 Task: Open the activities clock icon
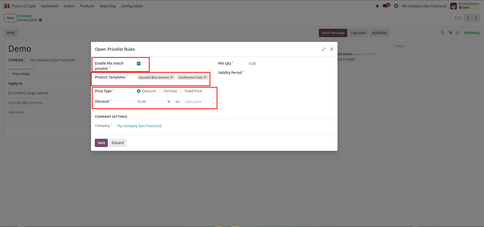396,6
